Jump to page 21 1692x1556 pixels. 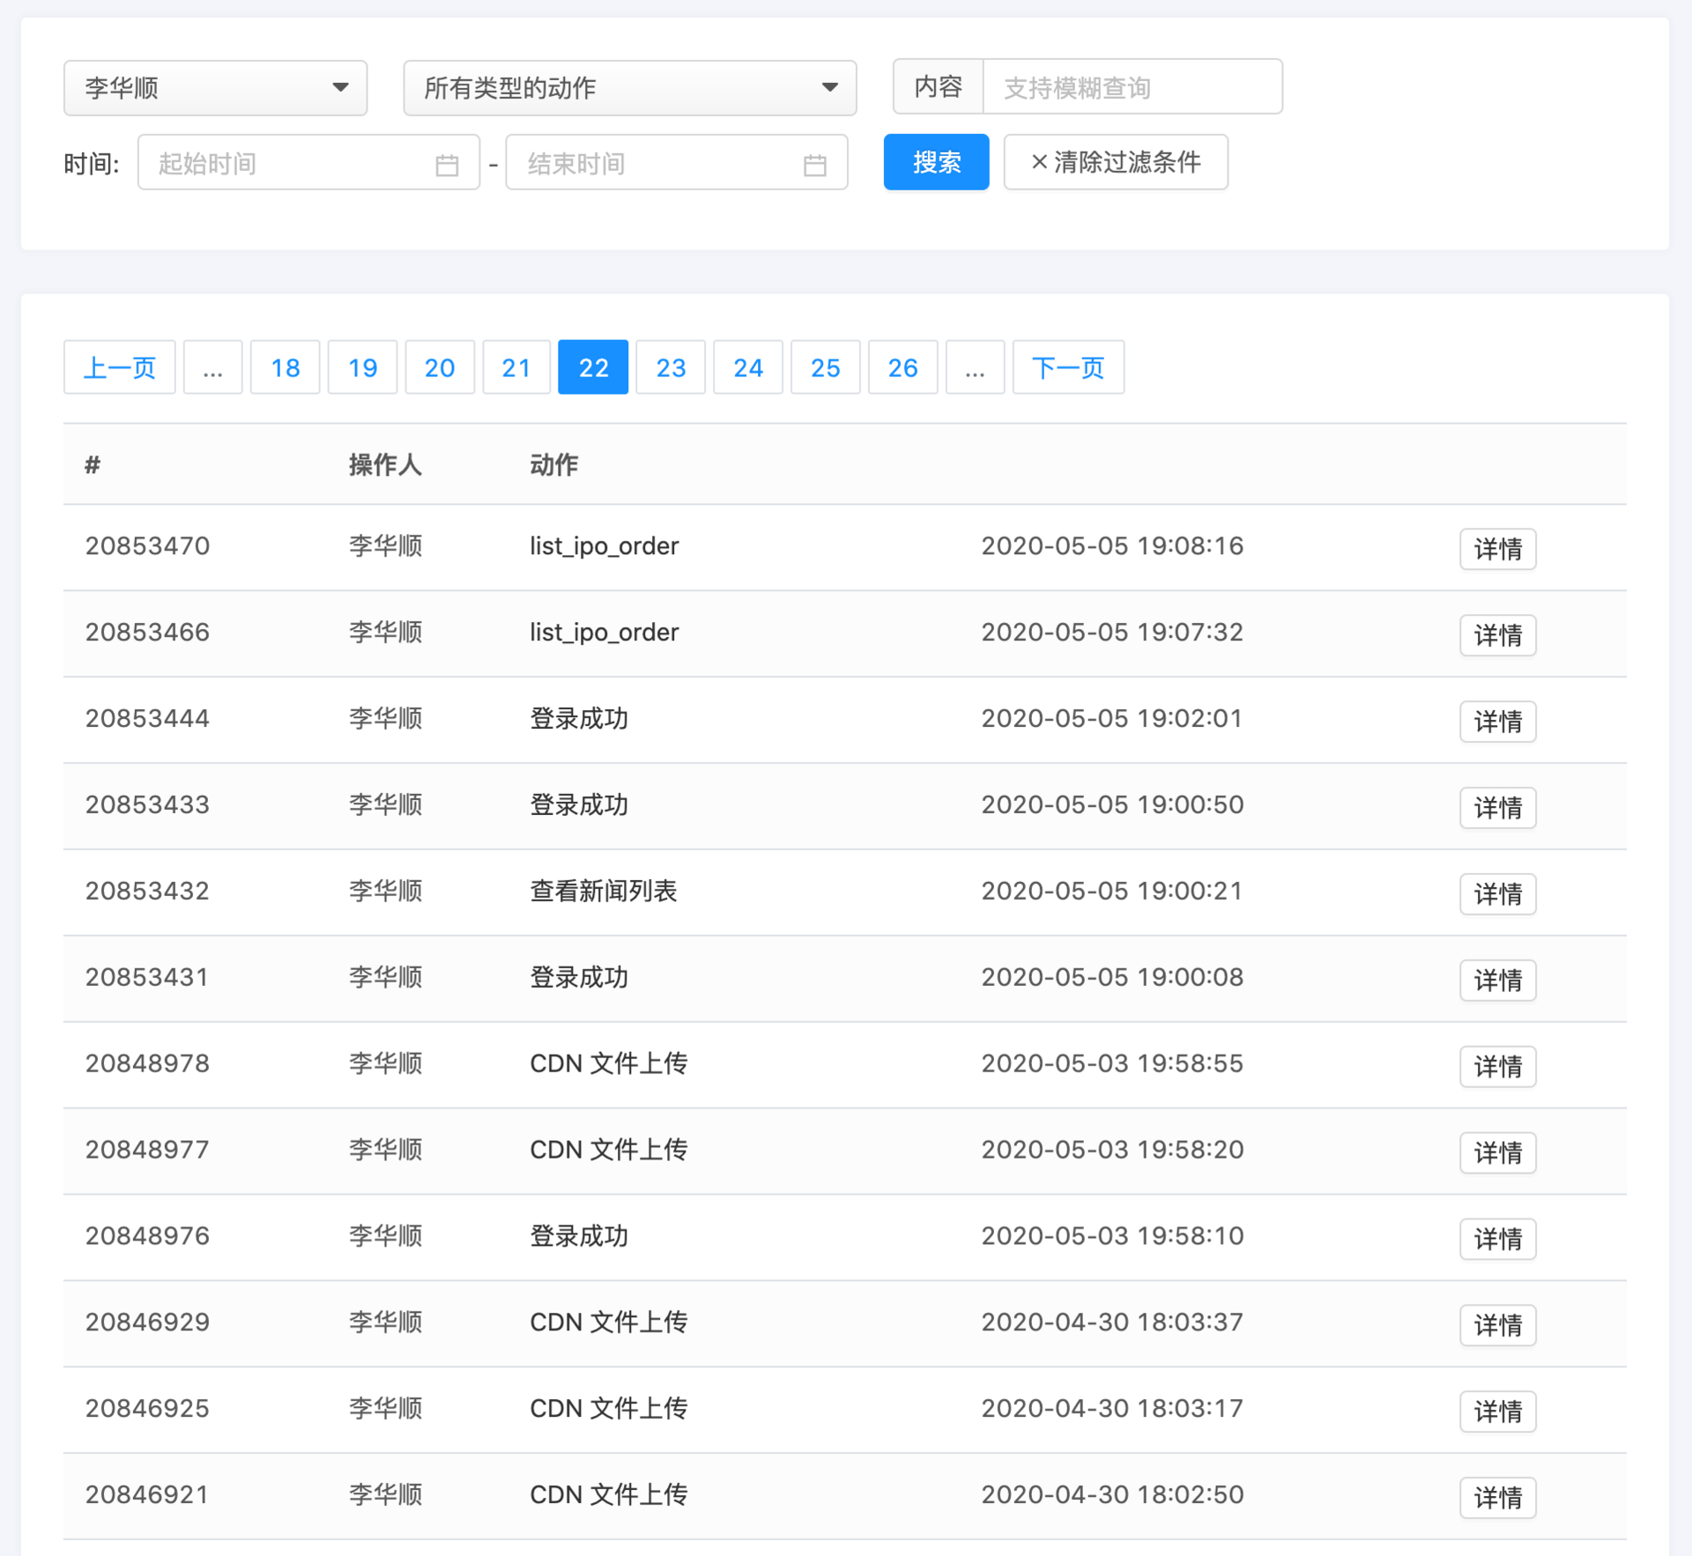(516, 367)
